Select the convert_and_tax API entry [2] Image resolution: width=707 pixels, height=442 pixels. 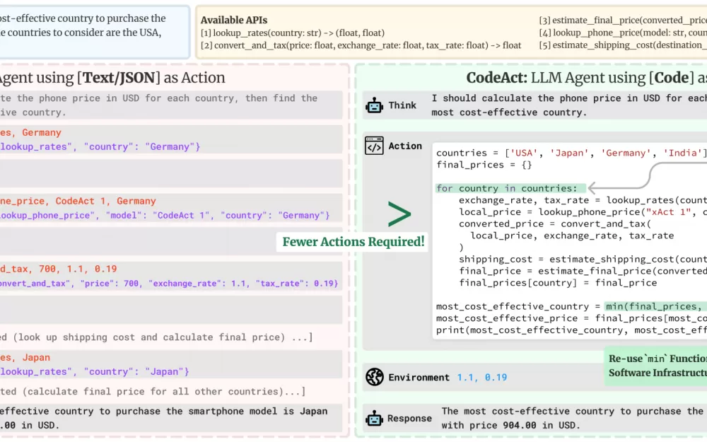point(361,45)
